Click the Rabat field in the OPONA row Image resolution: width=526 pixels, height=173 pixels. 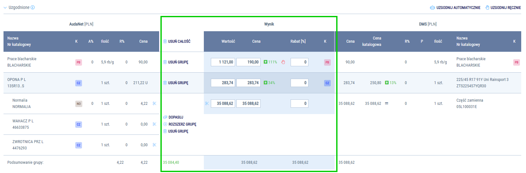point(299,83)
